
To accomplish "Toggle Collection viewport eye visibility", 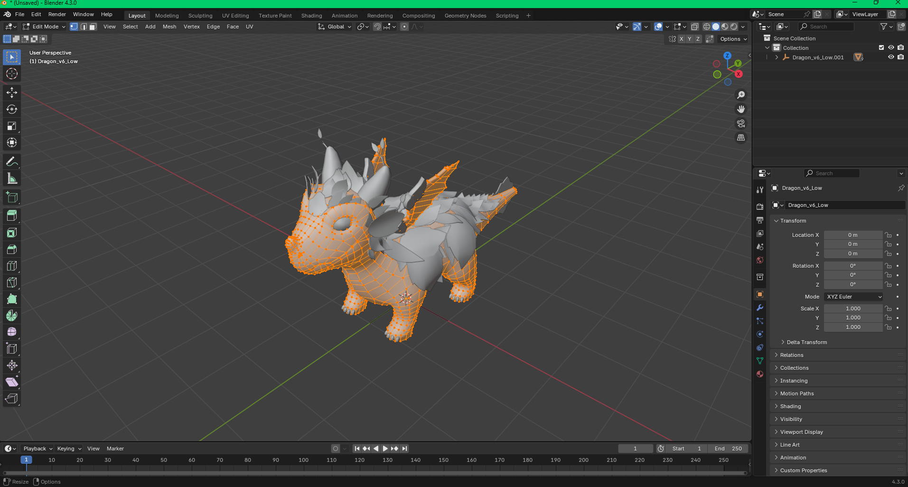I will pyautogui.click(x=891, y=47).
